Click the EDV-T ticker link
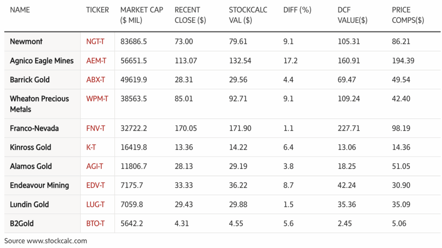The width and height of the screenshot is (442, 248). 95,185
